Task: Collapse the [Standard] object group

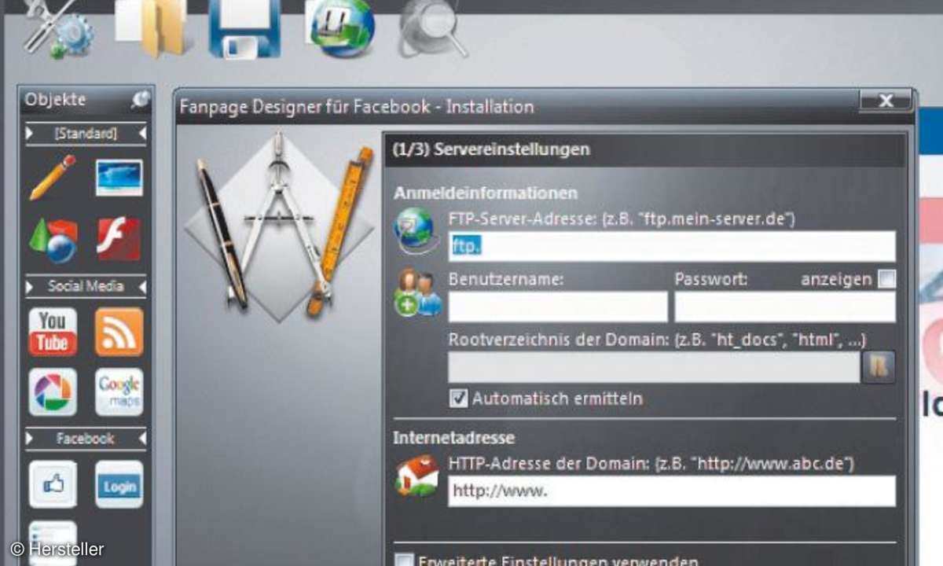Action: click(86, 134)
